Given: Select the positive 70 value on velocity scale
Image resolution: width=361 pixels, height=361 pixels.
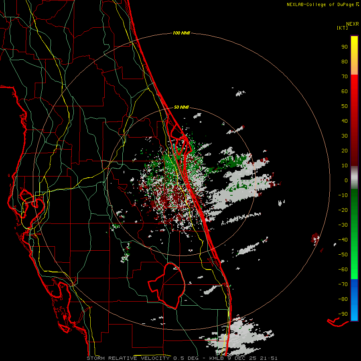Looking at the screenshot, I should [x=345, y=77].
